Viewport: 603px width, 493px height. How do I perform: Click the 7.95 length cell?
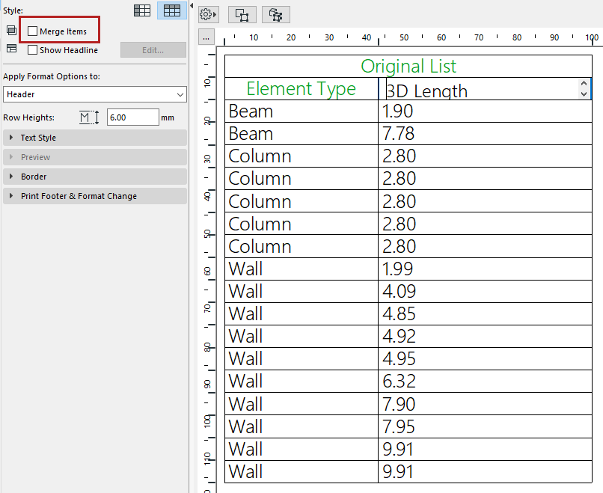(x=485, y=426)
